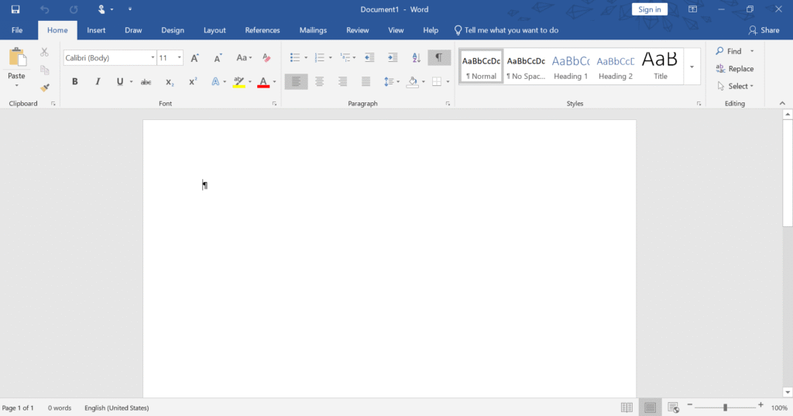The height and width of the screenshot is (416, 793).
Task: Toggle Underline formatting
Action: (x=120, y=82)
